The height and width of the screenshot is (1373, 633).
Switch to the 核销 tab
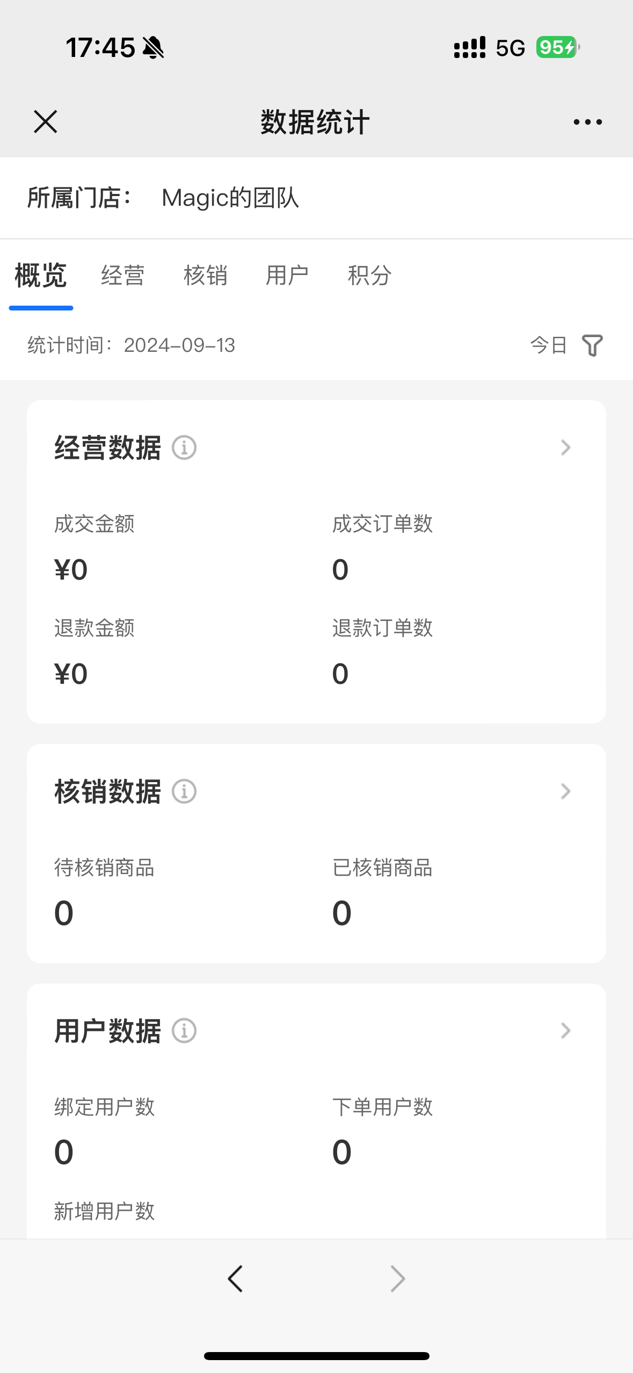[x=205, y=276]
